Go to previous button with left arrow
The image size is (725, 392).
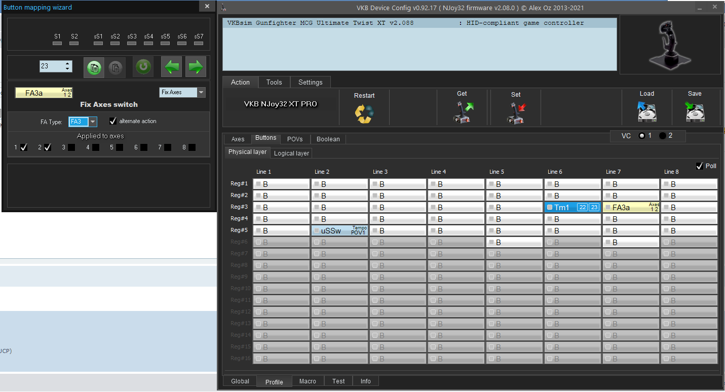(172, 66)
